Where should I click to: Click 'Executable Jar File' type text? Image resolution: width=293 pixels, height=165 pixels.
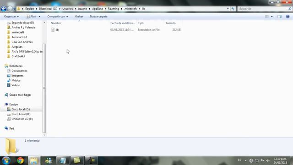[149, 29]
